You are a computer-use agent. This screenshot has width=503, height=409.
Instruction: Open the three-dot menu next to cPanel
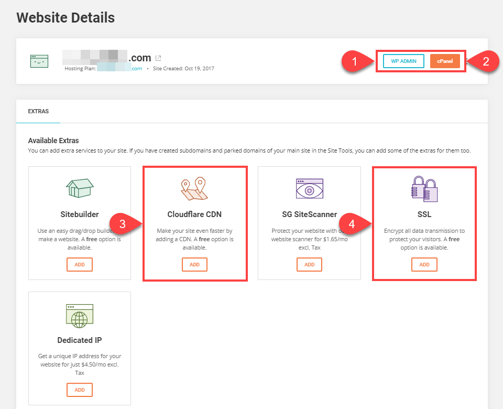468,61
